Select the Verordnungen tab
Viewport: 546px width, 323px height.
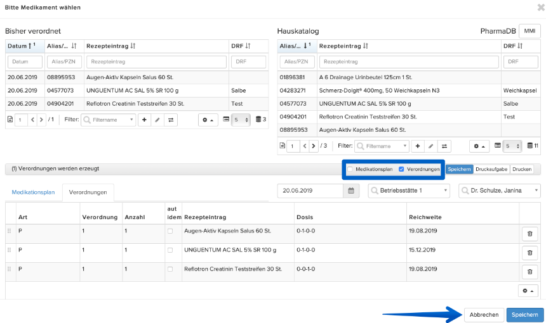pos(88,193)
